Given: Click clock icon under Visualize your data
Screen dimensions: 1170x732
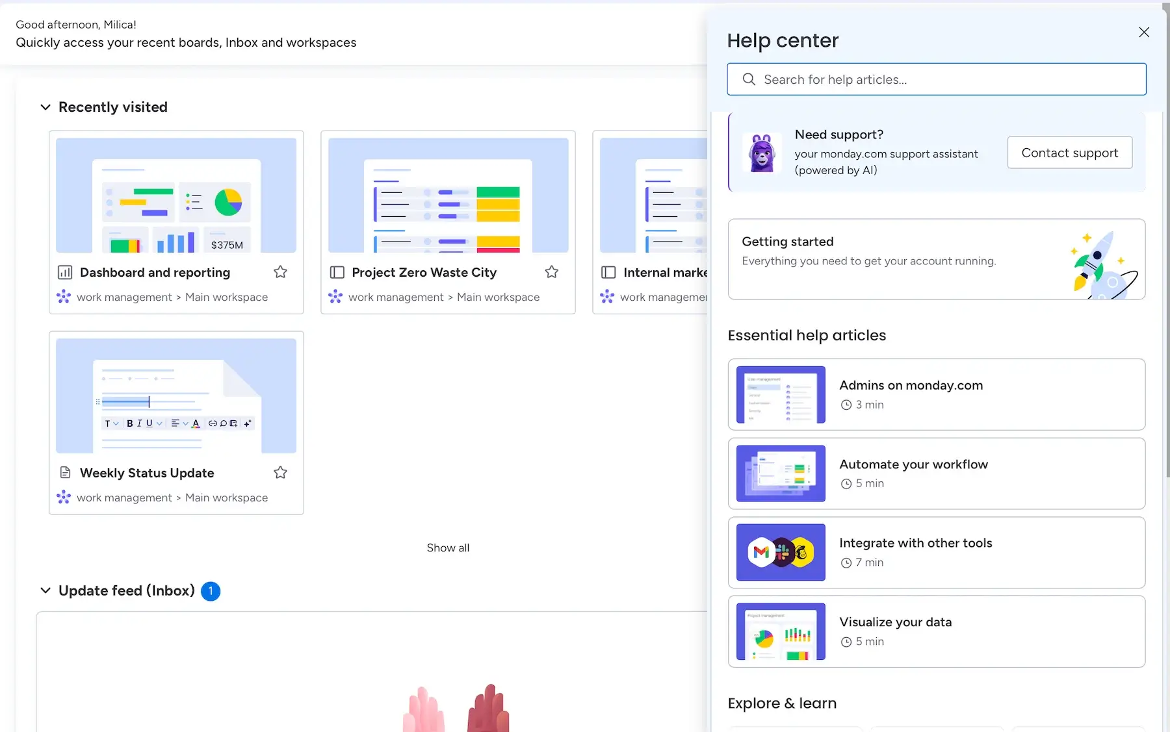Looking at the screenshot, I should (x=846, y=642).
